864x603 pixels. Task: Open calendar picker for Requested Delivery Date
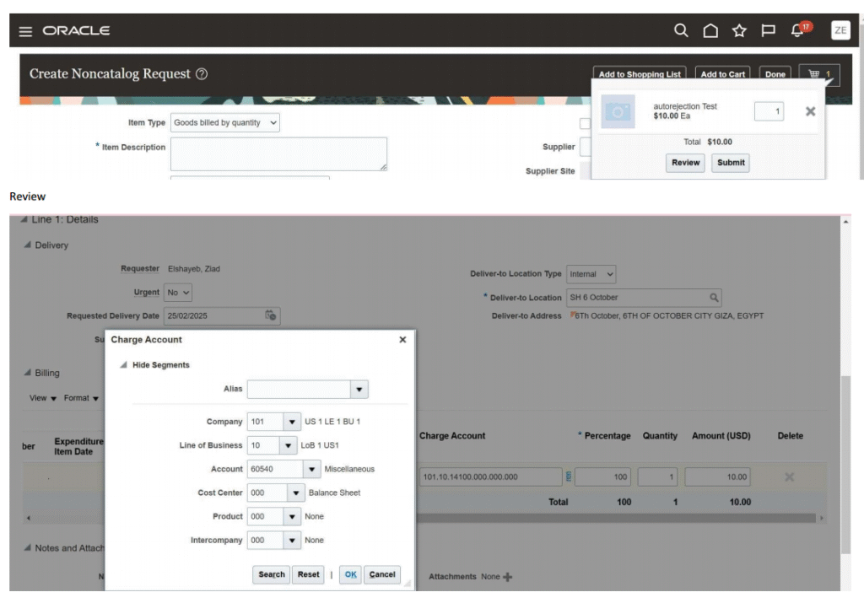(x=270, y=315)
